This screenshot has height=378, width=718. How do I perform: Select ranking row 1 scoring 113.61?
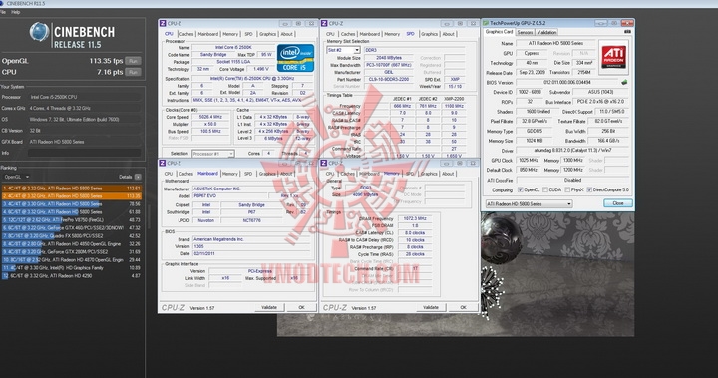pyautogui.click(x=72, y=189)
